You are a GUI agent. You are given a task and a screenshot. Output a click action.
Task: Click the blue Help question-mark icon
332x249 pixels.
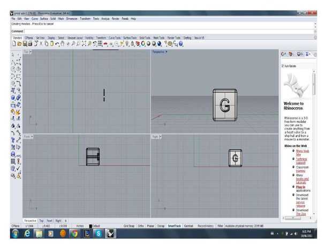(x=180, y=44)
